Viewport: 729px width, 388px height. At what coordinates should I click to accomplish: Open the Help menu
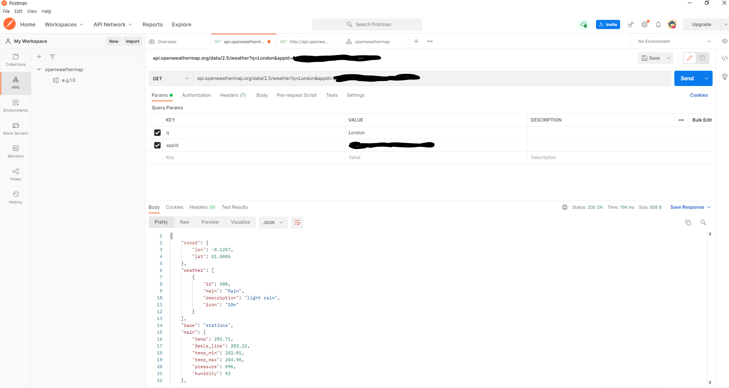pyautogui.click(x=46, y=11)
